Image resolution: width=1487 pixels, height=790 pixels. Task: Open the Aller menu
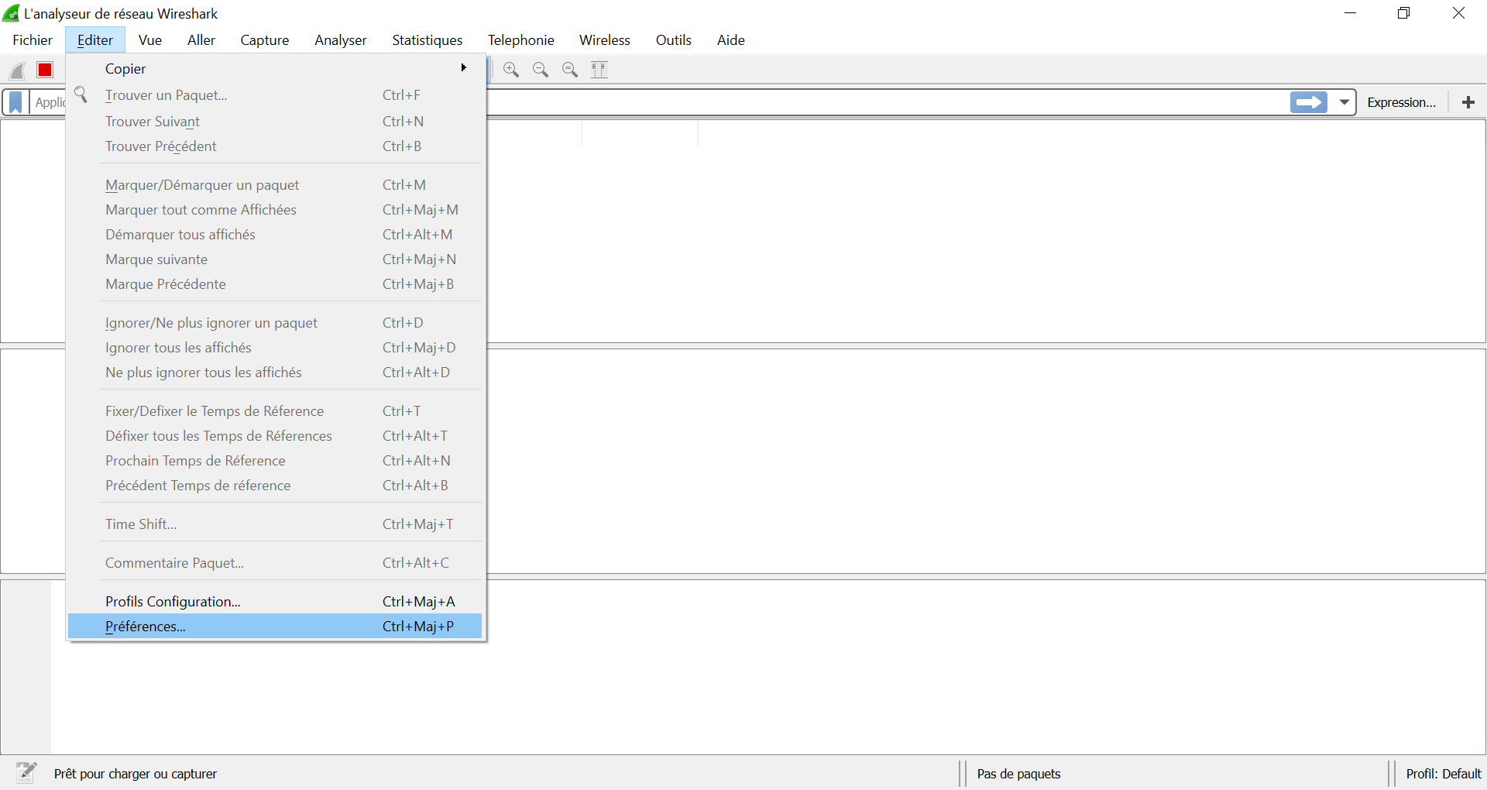[x=201, y=40]
